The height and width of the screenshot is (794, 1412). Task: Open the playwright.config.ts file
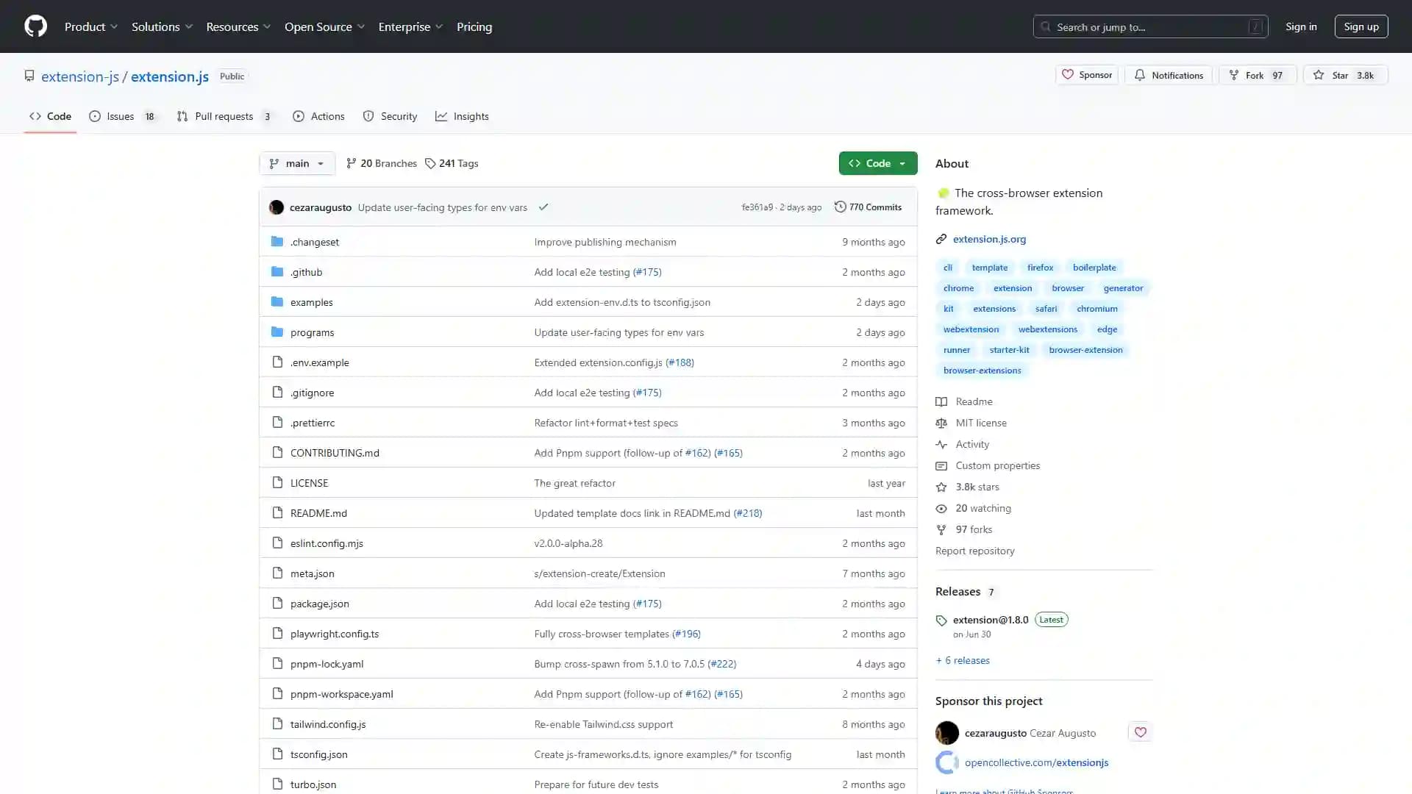(335, 634)
